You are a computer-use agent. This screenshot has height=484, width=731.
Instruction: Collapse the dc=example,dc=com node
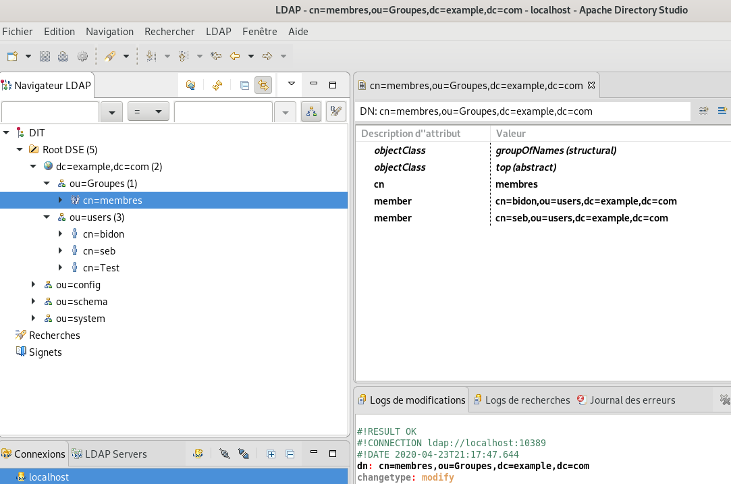click(33, 167)
